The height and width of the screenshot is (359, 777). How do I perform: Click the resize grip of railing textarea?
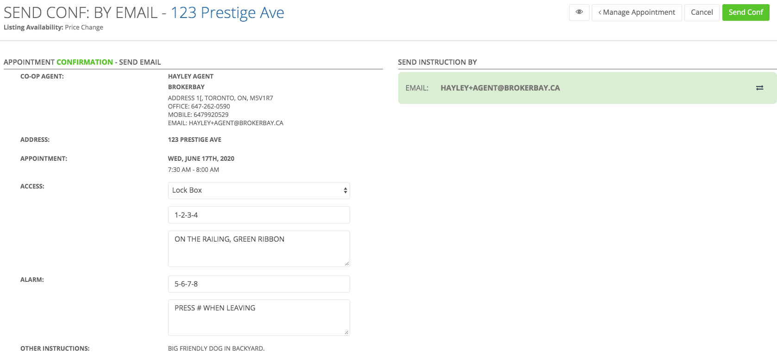pyautogui.click(x=347, y=264)
